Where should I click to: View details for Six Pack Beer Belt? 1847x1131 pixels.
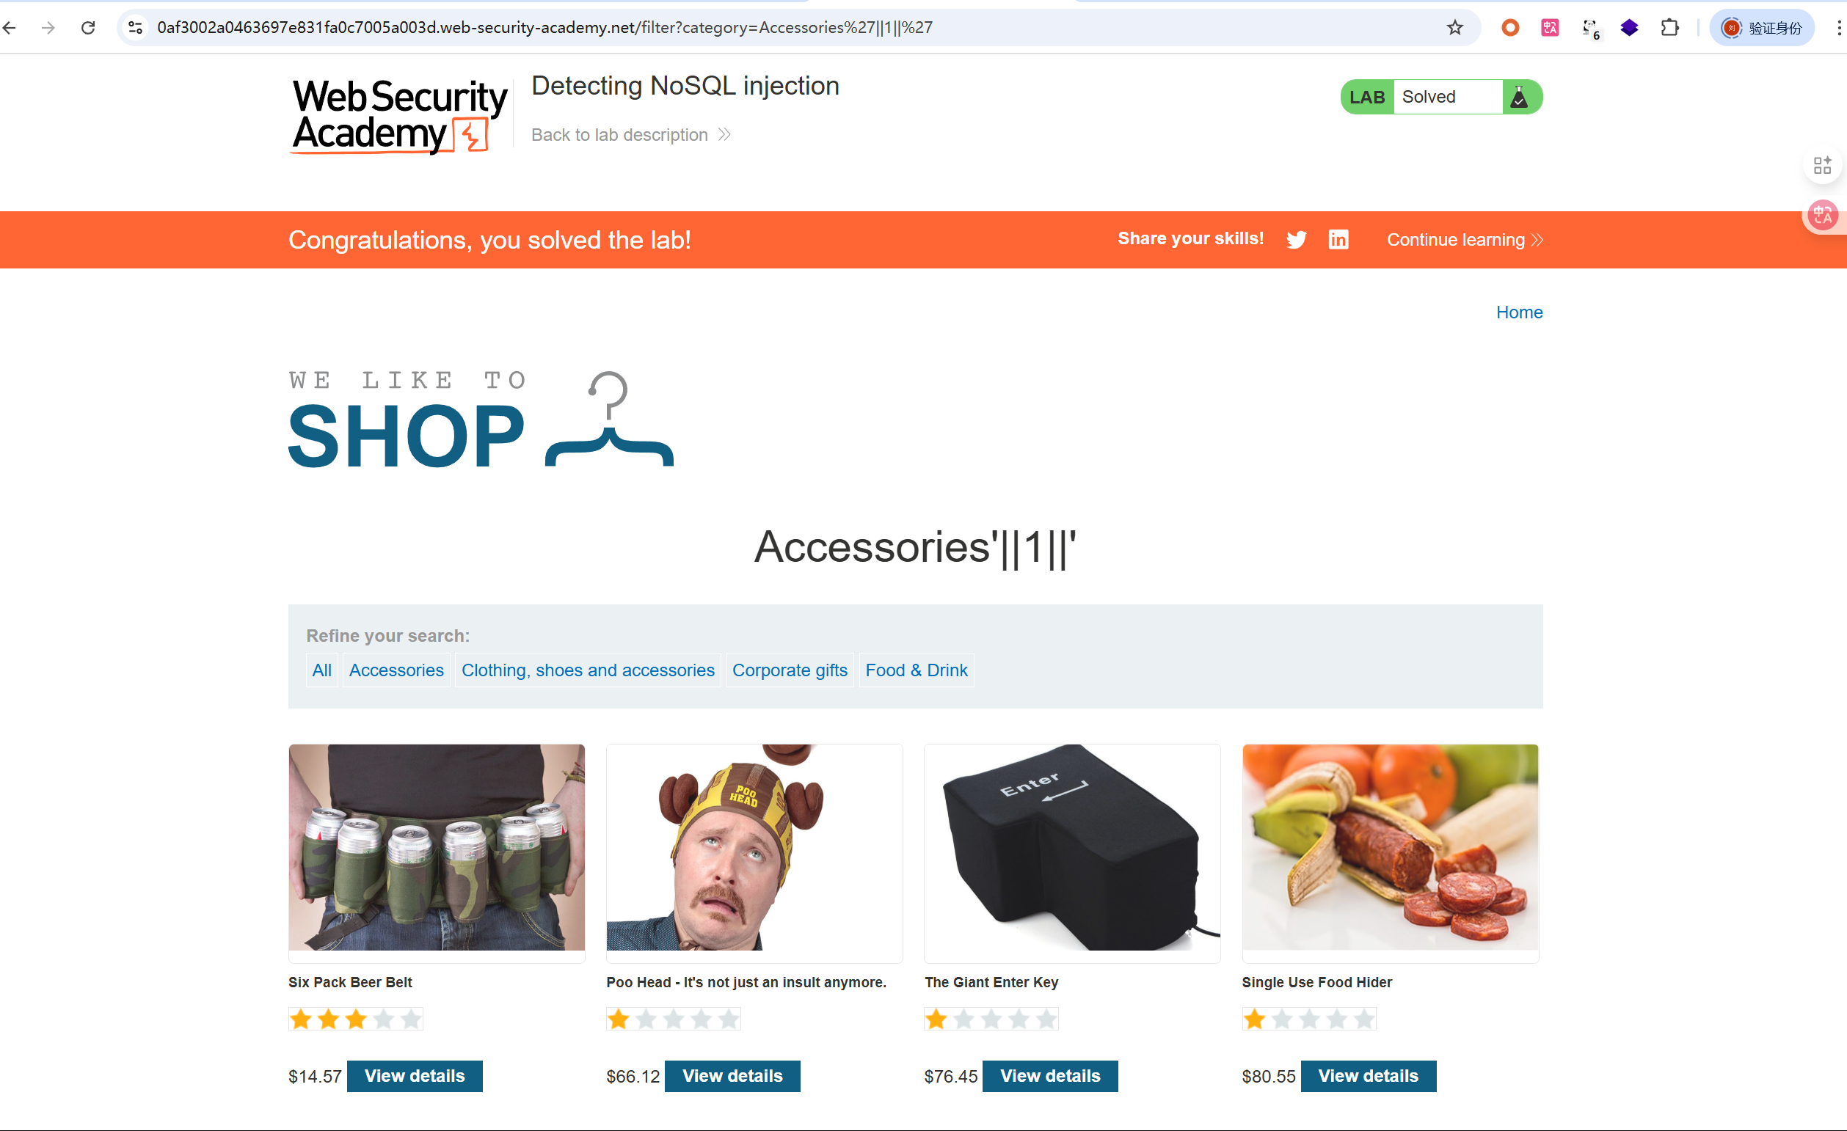tap(415, 1075)
